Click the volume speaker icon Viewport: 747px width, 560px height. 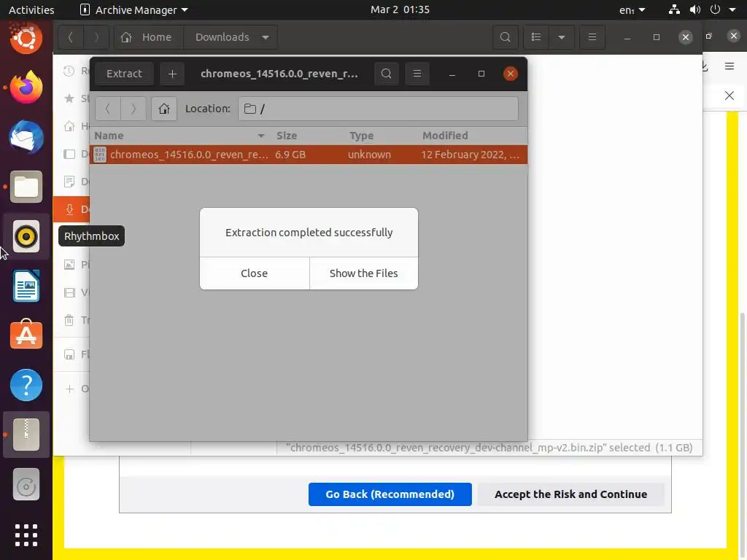coord(695,9)
